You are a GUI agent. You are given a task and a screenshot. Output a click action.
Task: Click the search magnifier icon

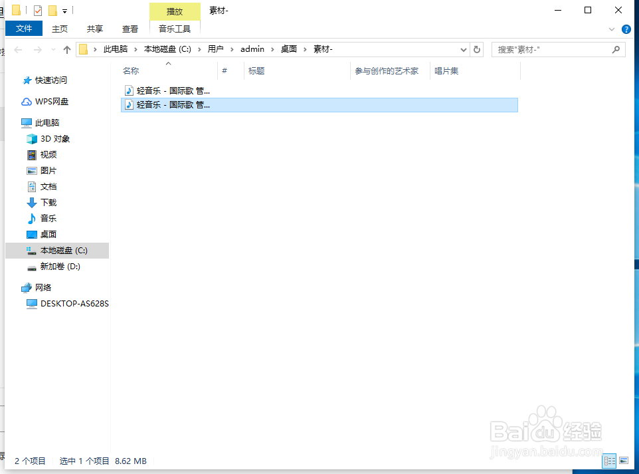[x=616, y=49]
